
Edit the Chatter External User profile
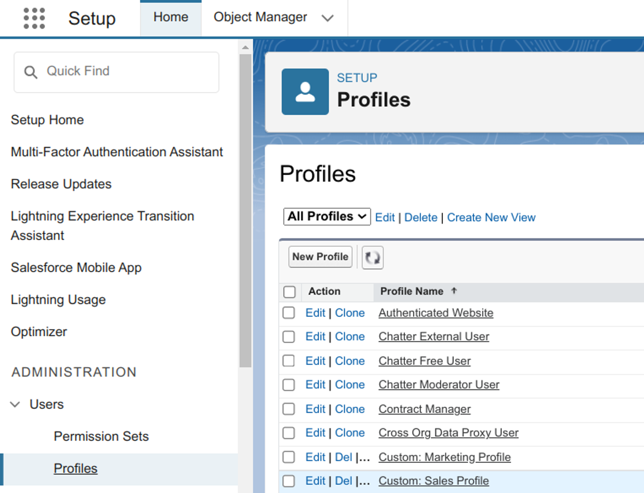(x=315, y=337)
